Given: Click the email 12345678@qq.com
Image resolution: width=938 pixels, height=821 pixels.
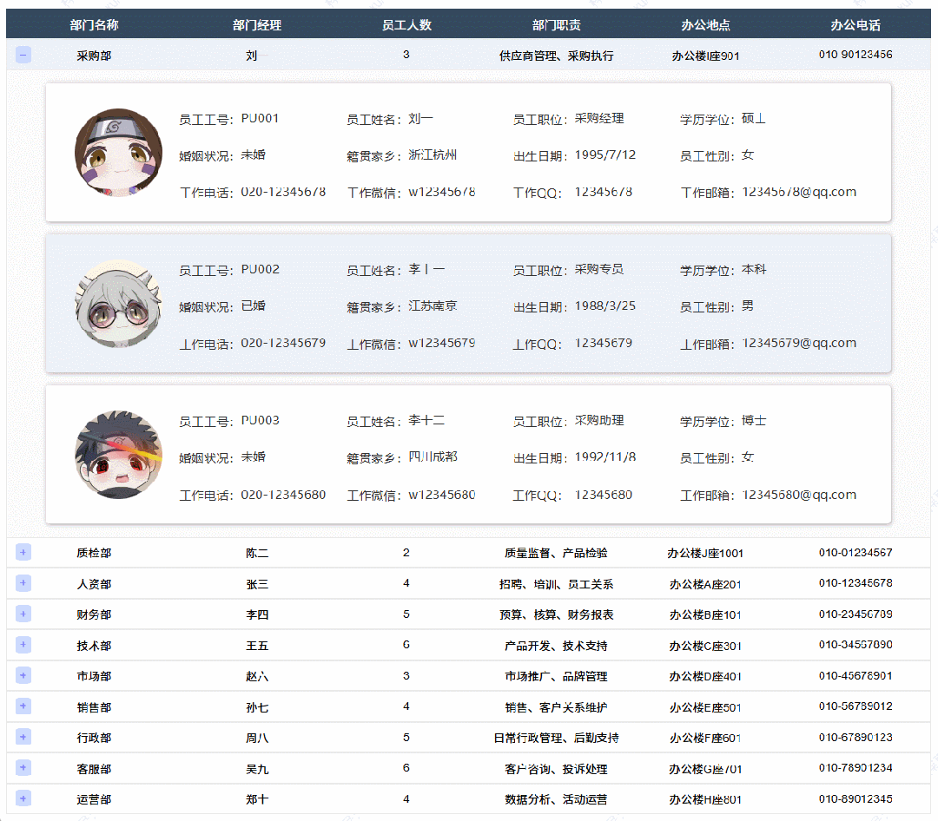Looking at the screenshot, I should 799,192.
